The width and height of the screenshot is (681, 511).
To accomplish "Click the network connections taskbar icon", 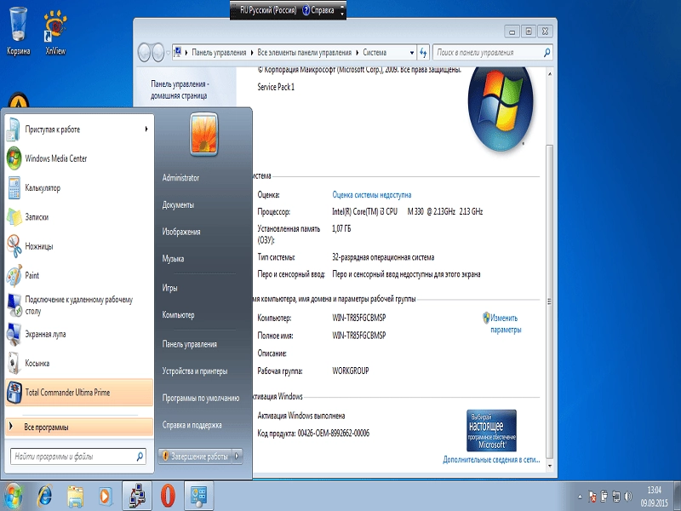I will point(137,496).
